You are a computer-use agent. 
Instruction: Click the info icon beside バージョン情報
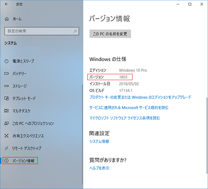pos(6,161)
